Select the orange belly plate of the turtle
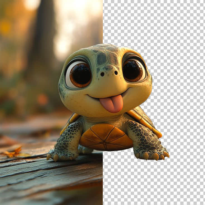 [106, 137]
